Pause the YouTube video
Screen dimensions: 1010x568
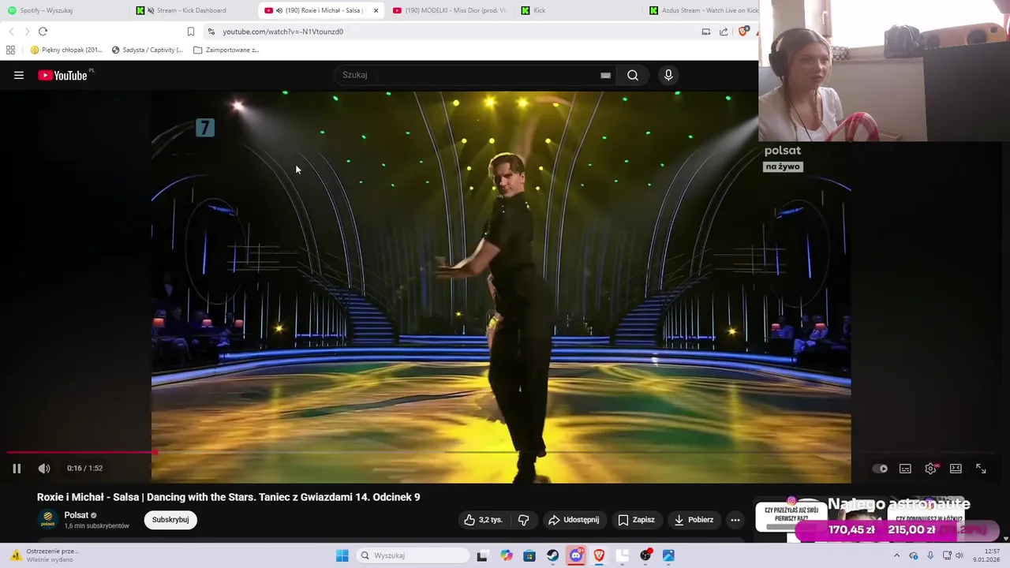pyautogui.click(x=17, y=468)
